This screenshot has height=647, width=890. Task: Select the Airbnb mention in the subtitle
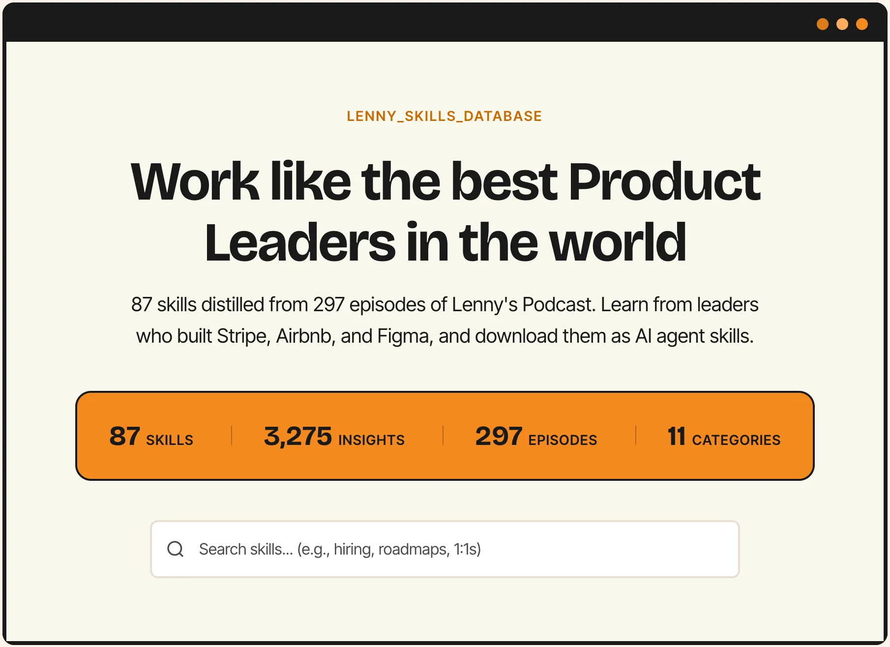coord(304,336)
